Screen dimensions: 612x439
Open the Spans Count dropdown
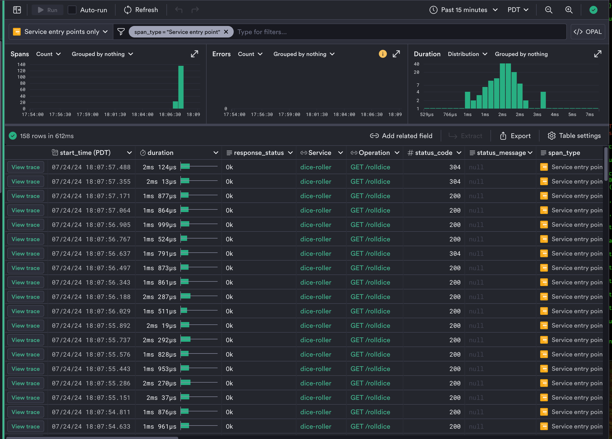[48, 54]
